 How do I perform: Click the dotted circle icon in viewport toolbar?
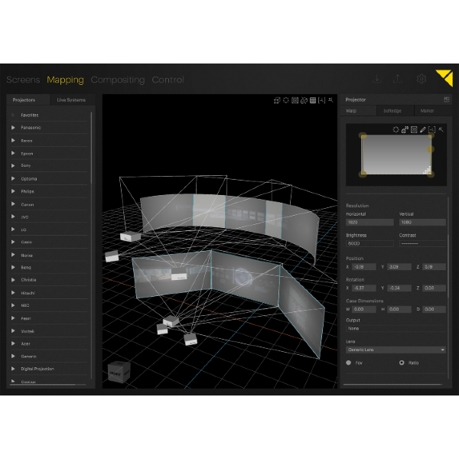pos(286,100)
